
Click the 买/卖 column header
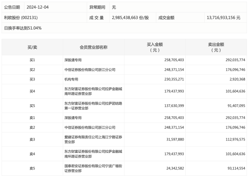click(32, 47)
